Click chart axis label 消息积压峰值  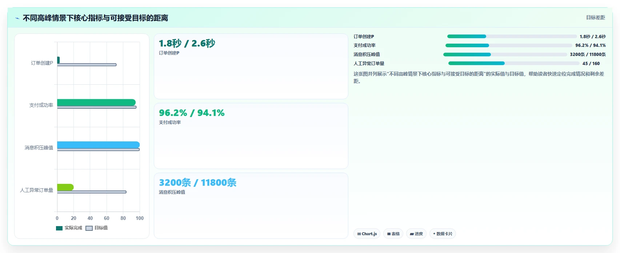tap(39, 148)
